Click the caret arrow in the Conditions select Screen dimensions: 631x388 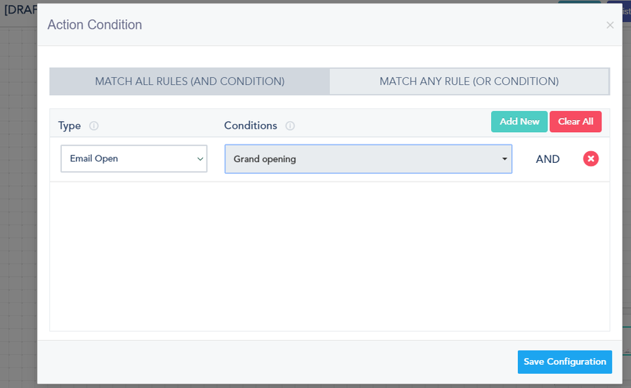pos(505,159)
